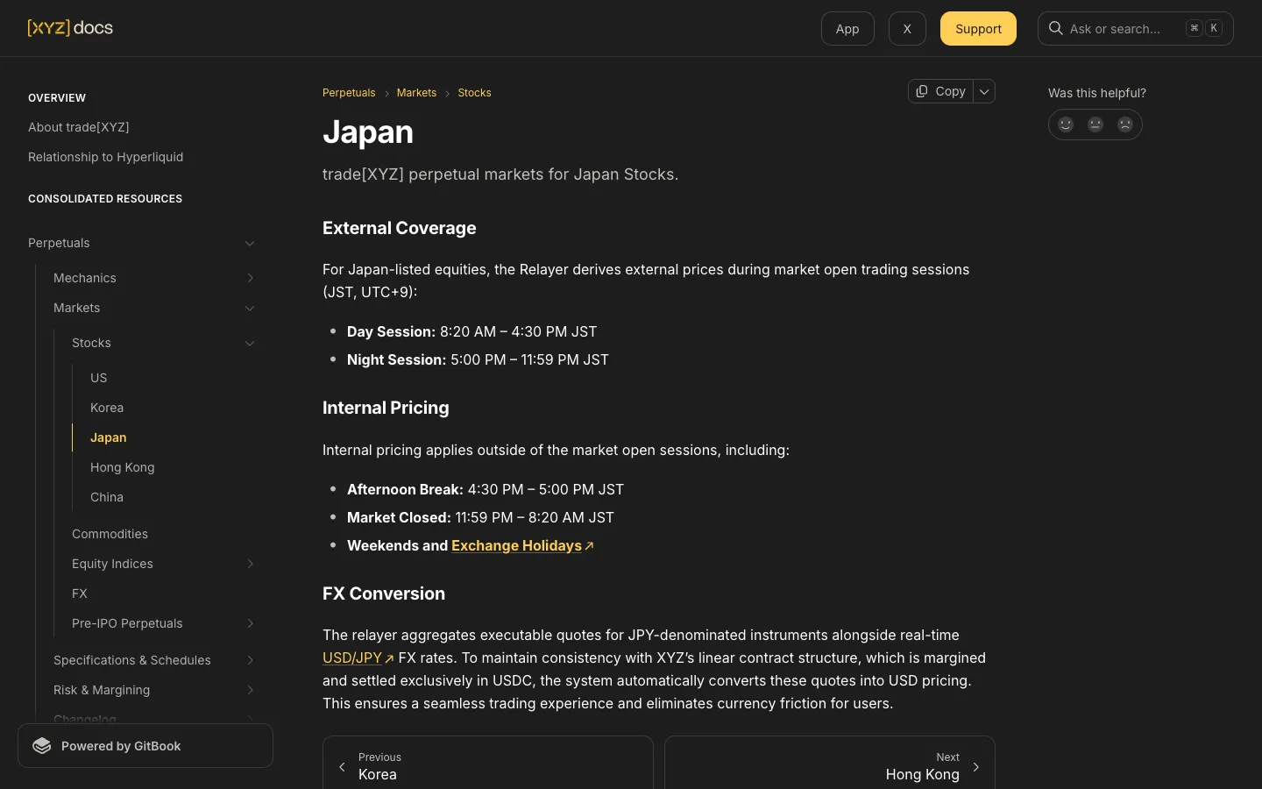
Task: Expand the Risk & Margining chevron
Action: [250, 690]
